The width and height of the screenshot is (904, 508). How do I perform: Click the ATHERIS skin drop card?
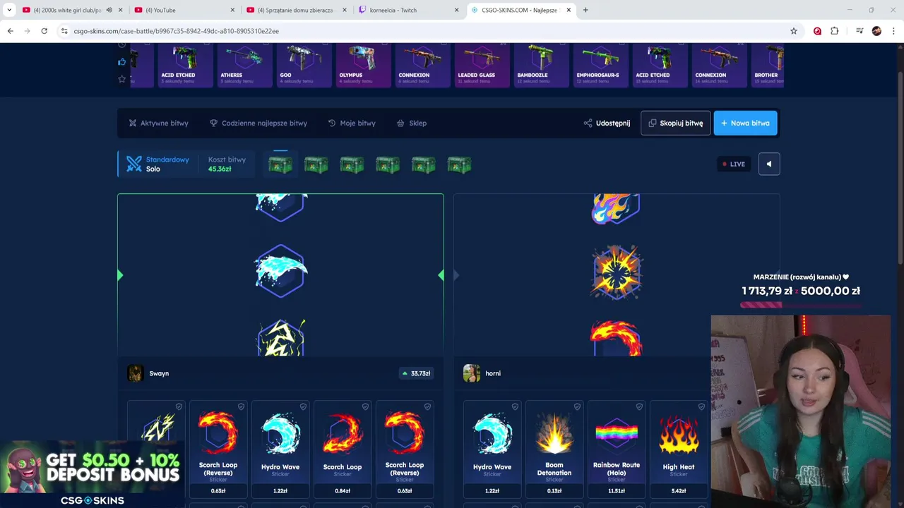(244, 65)
